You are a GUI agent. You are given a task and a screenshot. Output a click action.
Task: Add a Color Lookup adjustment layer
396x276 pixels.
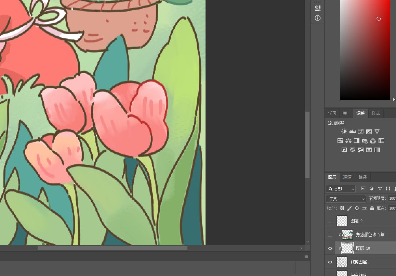381,141
